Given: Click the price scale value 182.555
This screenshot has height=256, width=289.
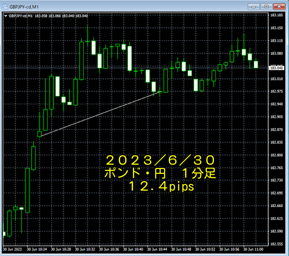Looking at the screenshot, I should pos(276,244).
